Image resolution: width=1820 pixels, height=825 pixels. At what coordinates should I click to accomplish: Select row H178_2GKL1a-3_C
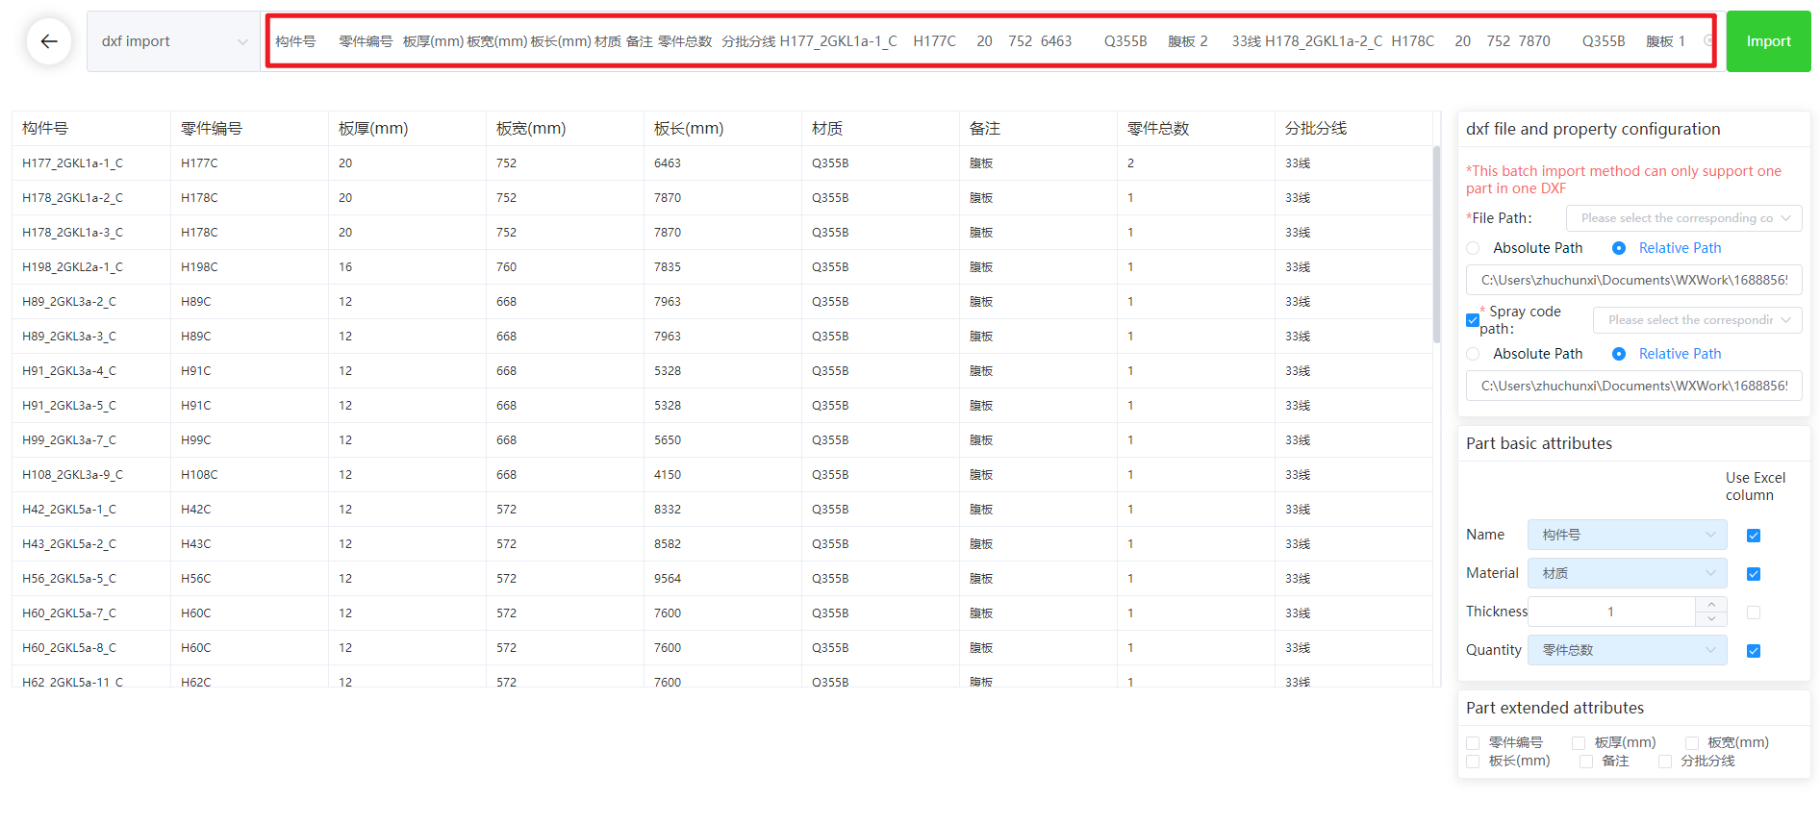pyautogui.click(x=722, y=233)
